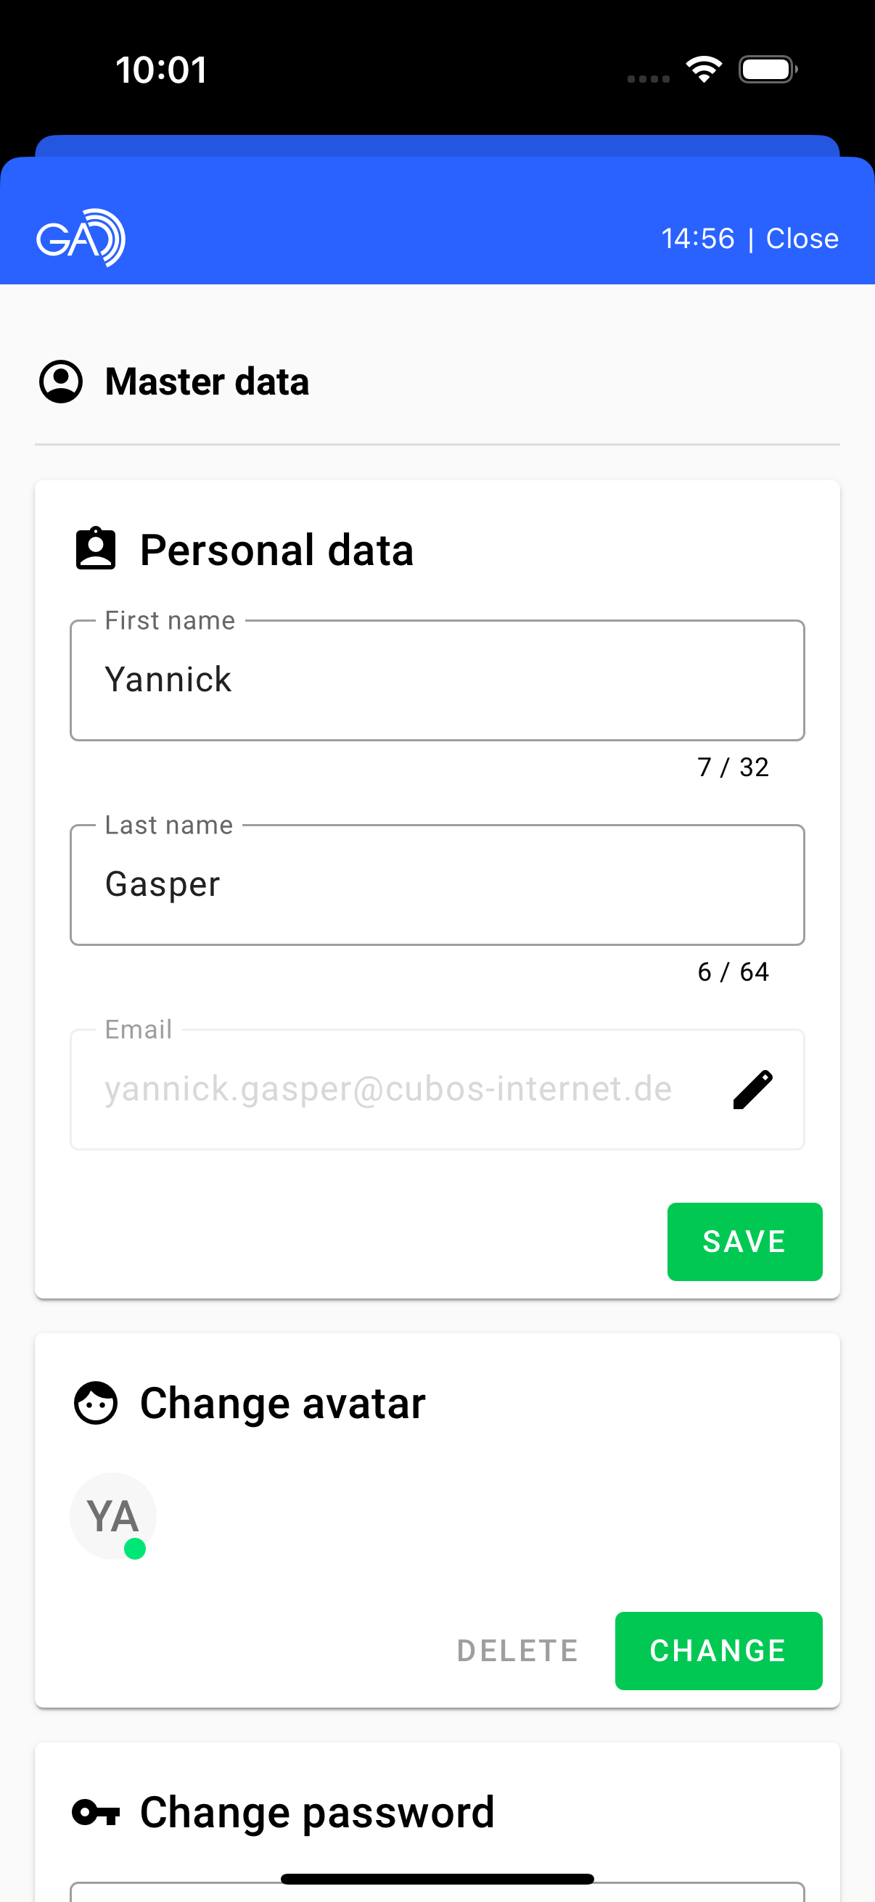Focus the Last name field

coord(437,884)
